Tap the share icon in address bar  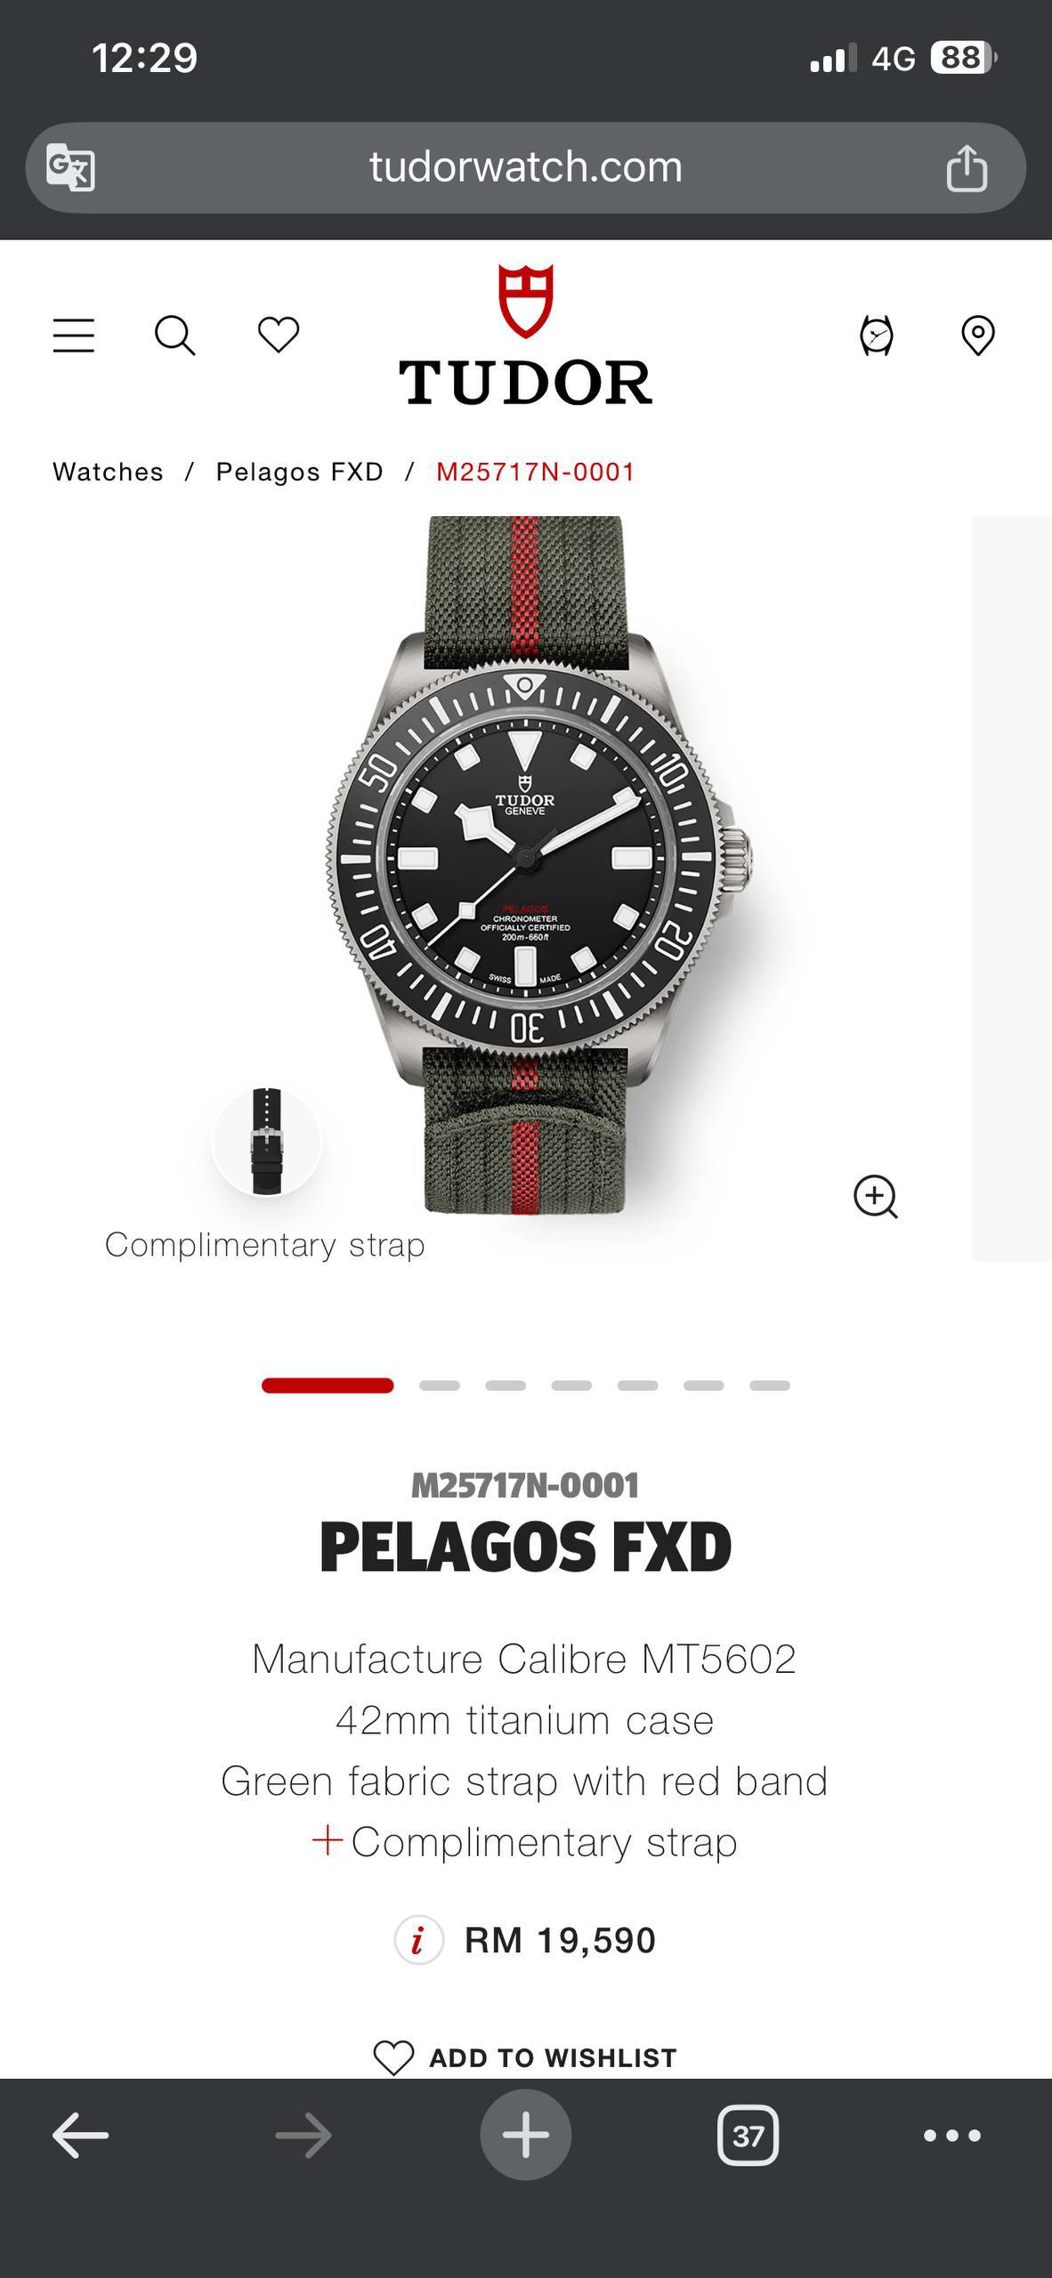[x=967, y=167]
